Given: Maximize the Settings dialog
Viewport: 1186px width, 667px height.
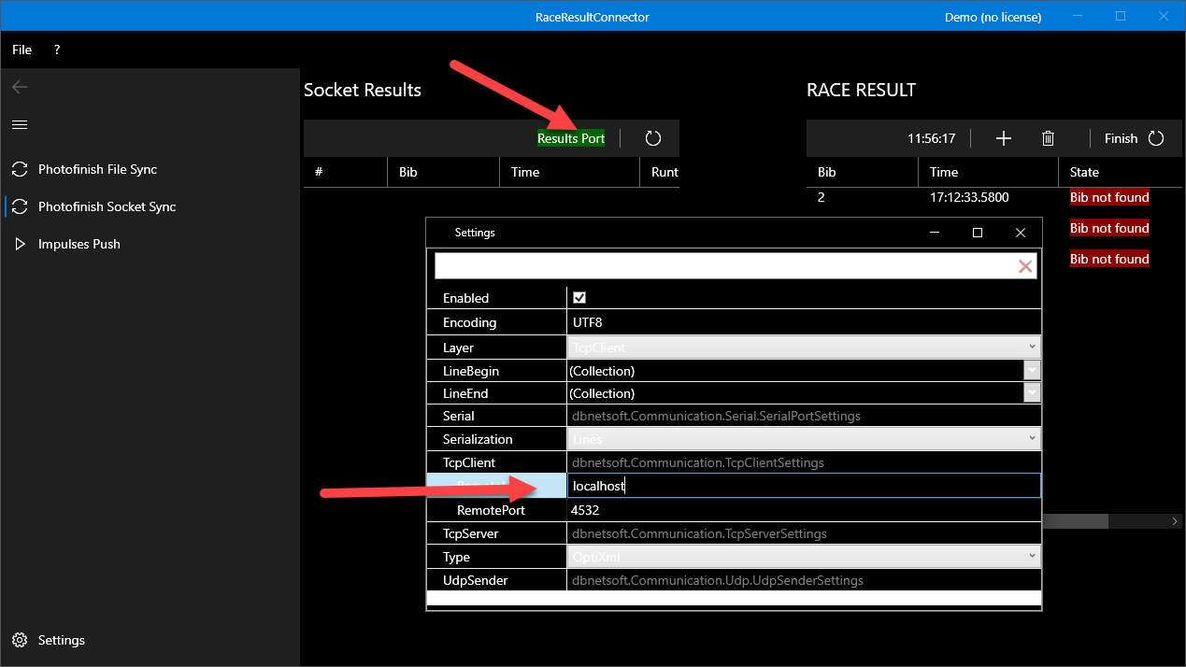Looking at the screenshot, I should 978,233.
